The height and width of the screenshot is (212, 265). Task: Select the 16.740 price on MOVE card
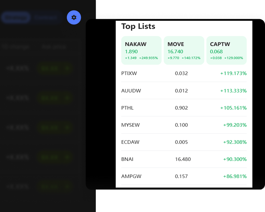[175, 52]
